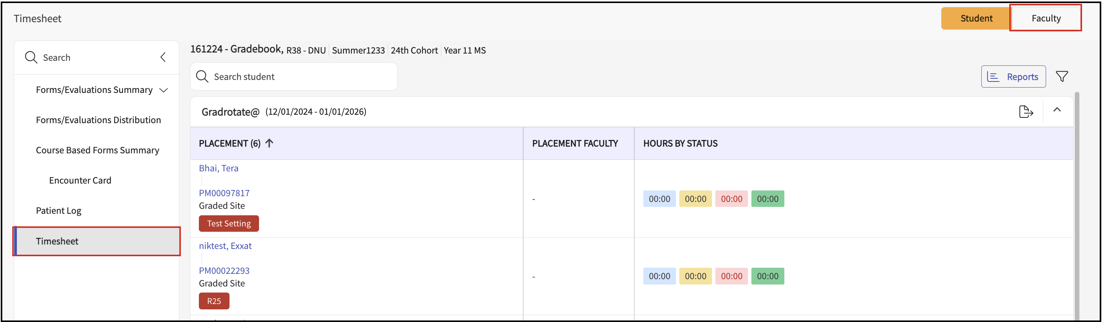The image size is (1102, 322).
Task: Click red hours badge for niktest, Exxat
Action: tap(731, 276)
